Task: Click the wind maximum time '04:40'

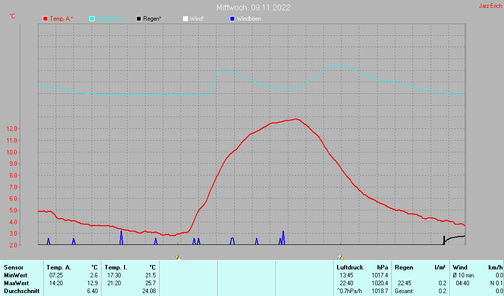Action: pos(463,284)
